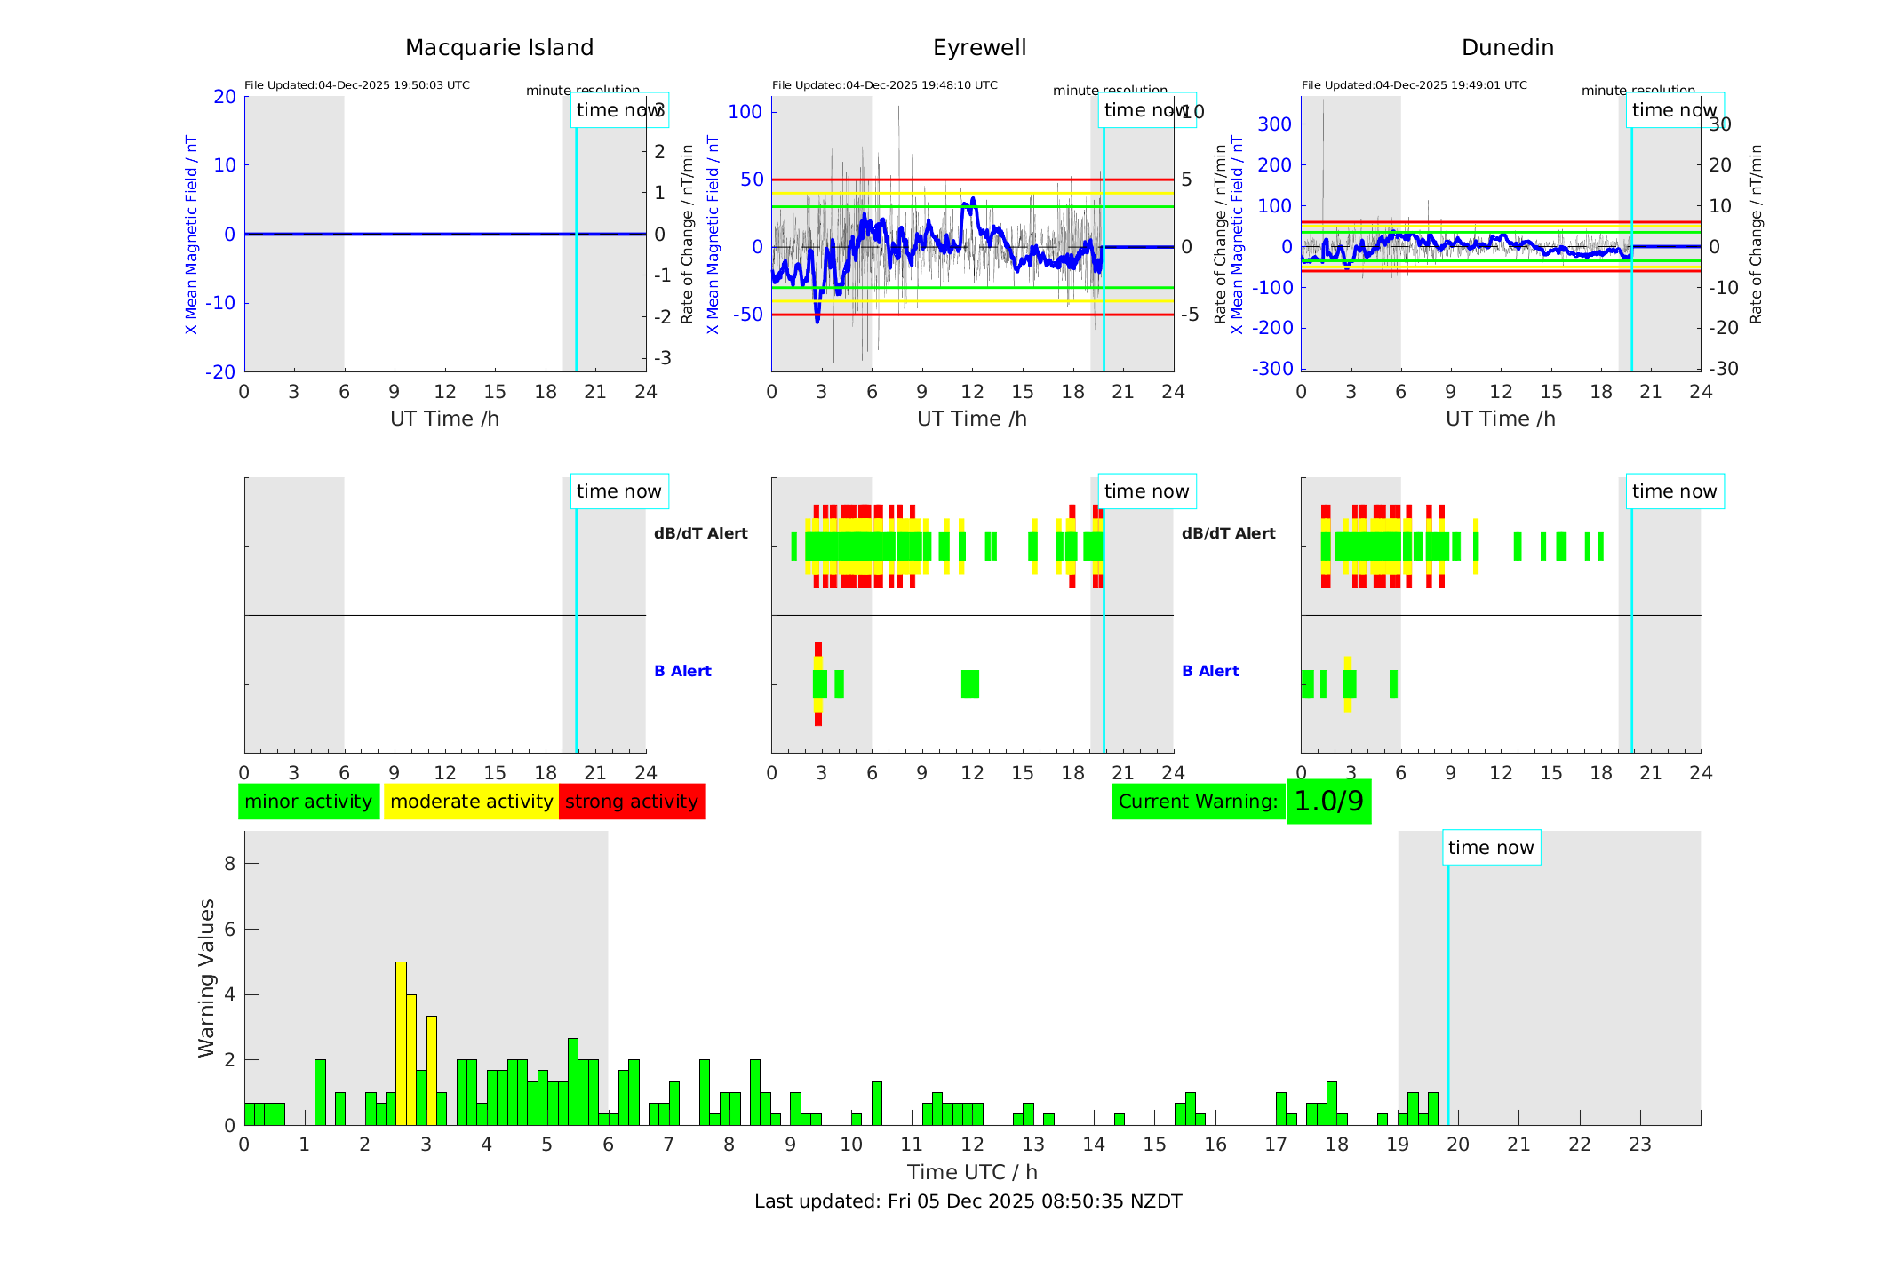1881x1277 pixels.
Task: Click the Last updated timestamp text
Action: (x=968, y=1201)
